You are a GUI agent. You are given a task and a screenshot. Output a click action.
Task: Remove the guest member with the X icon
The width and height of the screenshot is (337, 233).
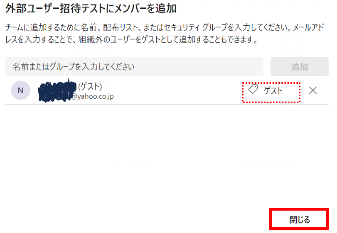313,90
